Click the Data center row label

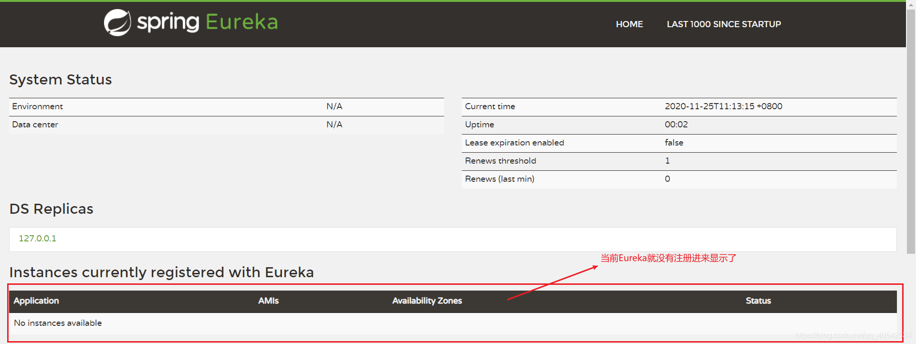(35, 125)
